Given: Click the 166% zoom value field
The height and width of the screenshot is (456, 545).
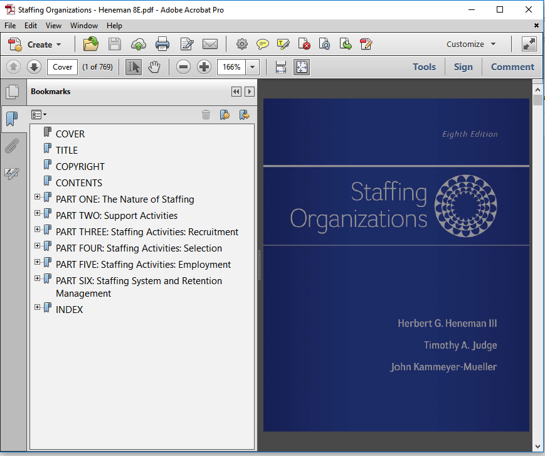Looking at the screenshot, I should pos(231,66).
